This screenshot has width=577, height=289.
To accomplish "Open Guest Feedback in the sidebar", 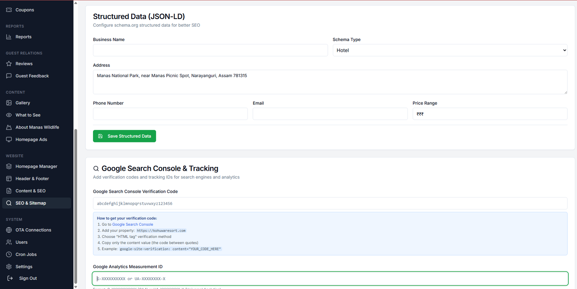I will 36,76.
